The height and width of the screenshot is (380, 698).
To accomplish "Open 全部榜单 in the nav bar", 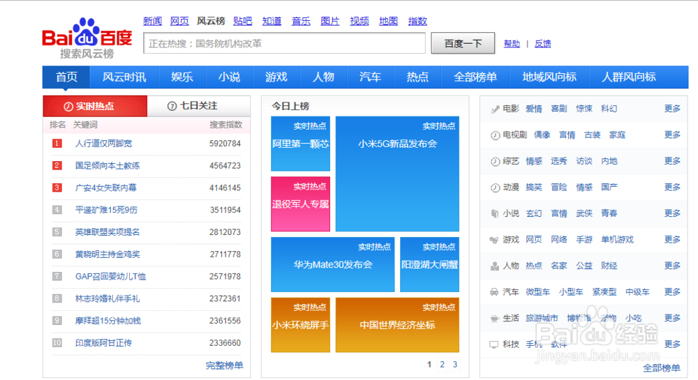I will point(475,77).
